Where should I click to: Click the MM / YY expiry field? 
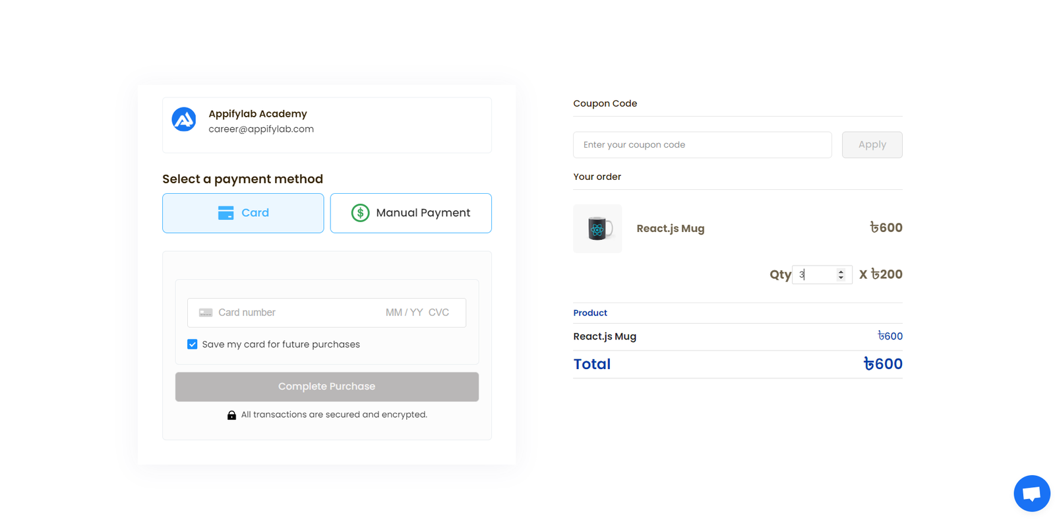click(404, 312)
